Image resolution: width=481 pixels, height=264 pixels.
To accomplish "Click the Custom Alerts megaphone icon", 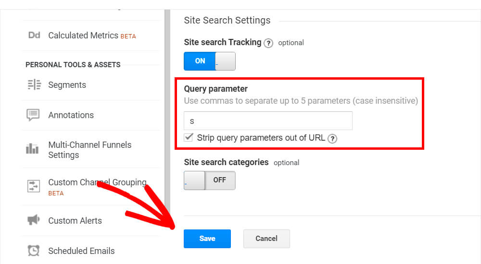I will tap(34, 220).
